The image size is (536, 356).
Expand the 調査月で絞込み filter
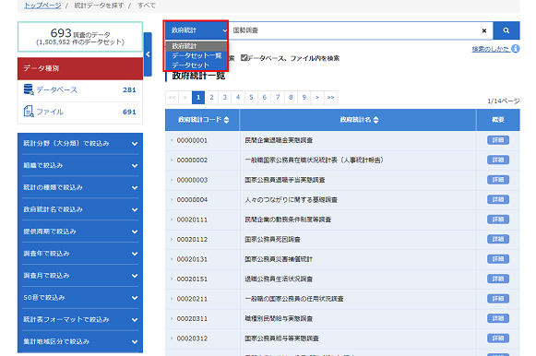coord(80,276)
